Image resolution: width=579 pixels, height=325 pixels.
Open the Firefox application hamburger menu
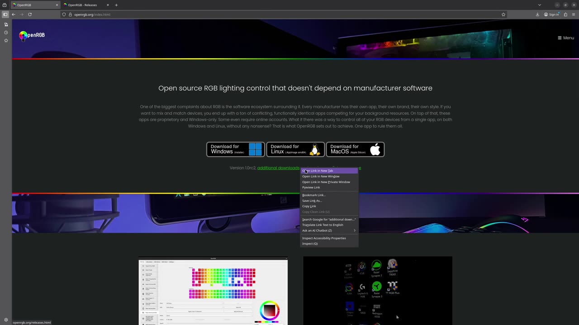pyautogui.click(x=573, y=14)
